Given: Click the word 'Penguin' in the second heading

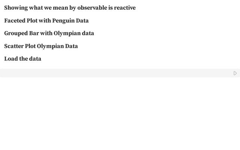Looking at the screenshot, I should pos(63,21).
